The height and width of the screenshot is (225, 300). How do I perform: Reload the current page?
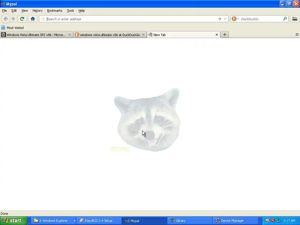pos(22,19)
